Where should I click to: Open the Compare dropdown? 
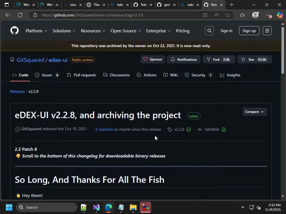[255, 112]
